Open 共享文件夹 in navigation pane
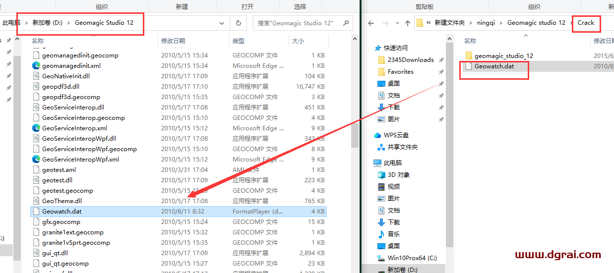Screen dimensions: 614x273 point(403,147)
